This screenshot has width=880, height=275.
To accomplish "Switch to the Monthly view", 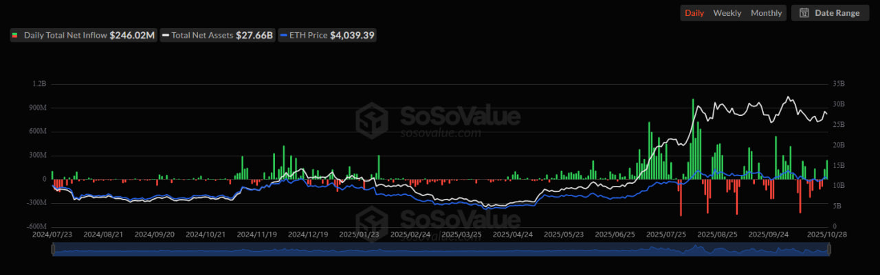I will [x=766, y=13].
